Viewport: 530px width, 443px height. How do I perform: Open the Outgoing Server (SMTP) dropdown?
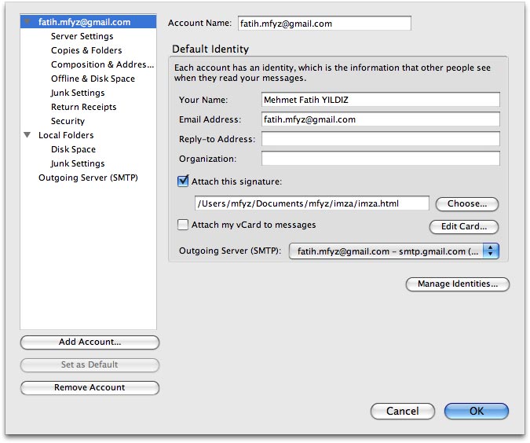pos(394,251)
